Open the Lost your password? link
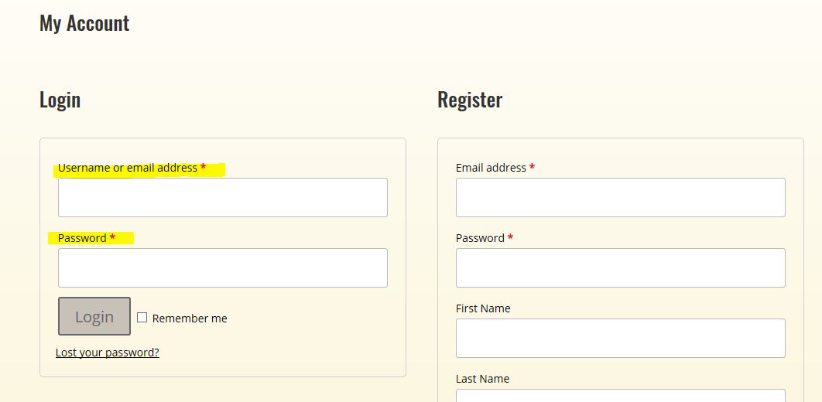 coord(108,353)
